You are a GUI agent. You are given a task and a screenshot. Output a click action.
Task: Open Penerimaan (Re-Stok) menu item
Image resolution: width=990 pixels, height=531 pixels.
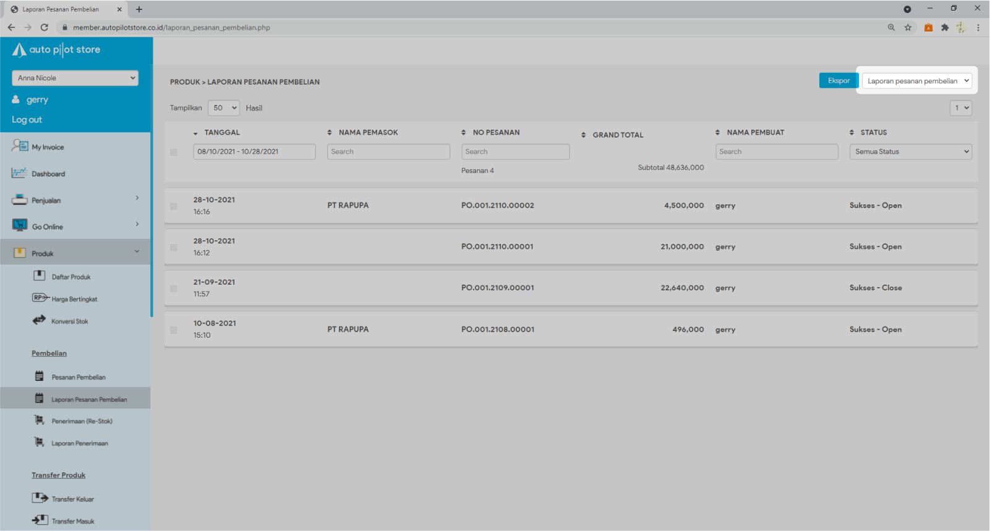point(82,421)
